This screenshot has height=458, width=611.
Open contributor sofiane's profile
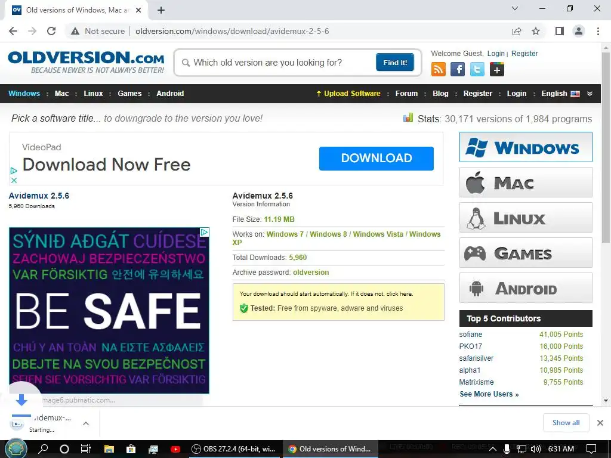coord(470,335)
